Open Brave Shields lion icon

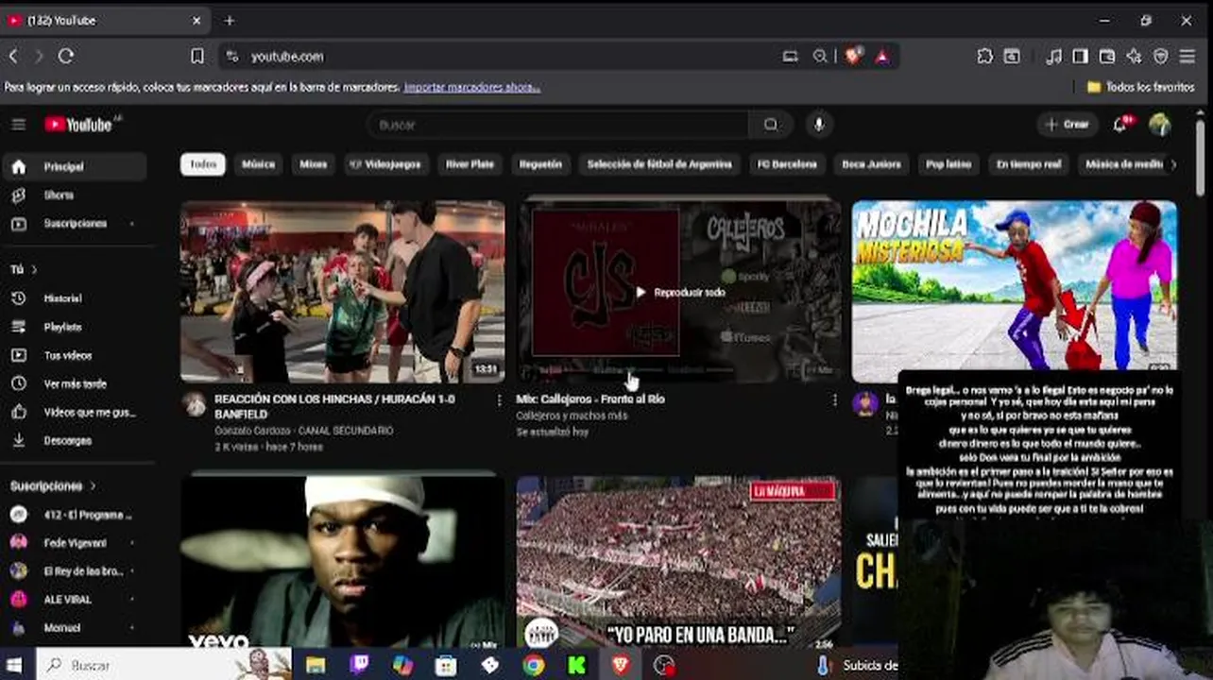pos(853,57)
